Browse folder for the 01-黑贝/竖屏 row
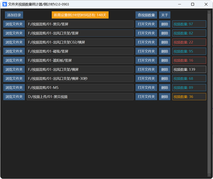Viewport: 213px width, 179px height. tap(14, 24)
